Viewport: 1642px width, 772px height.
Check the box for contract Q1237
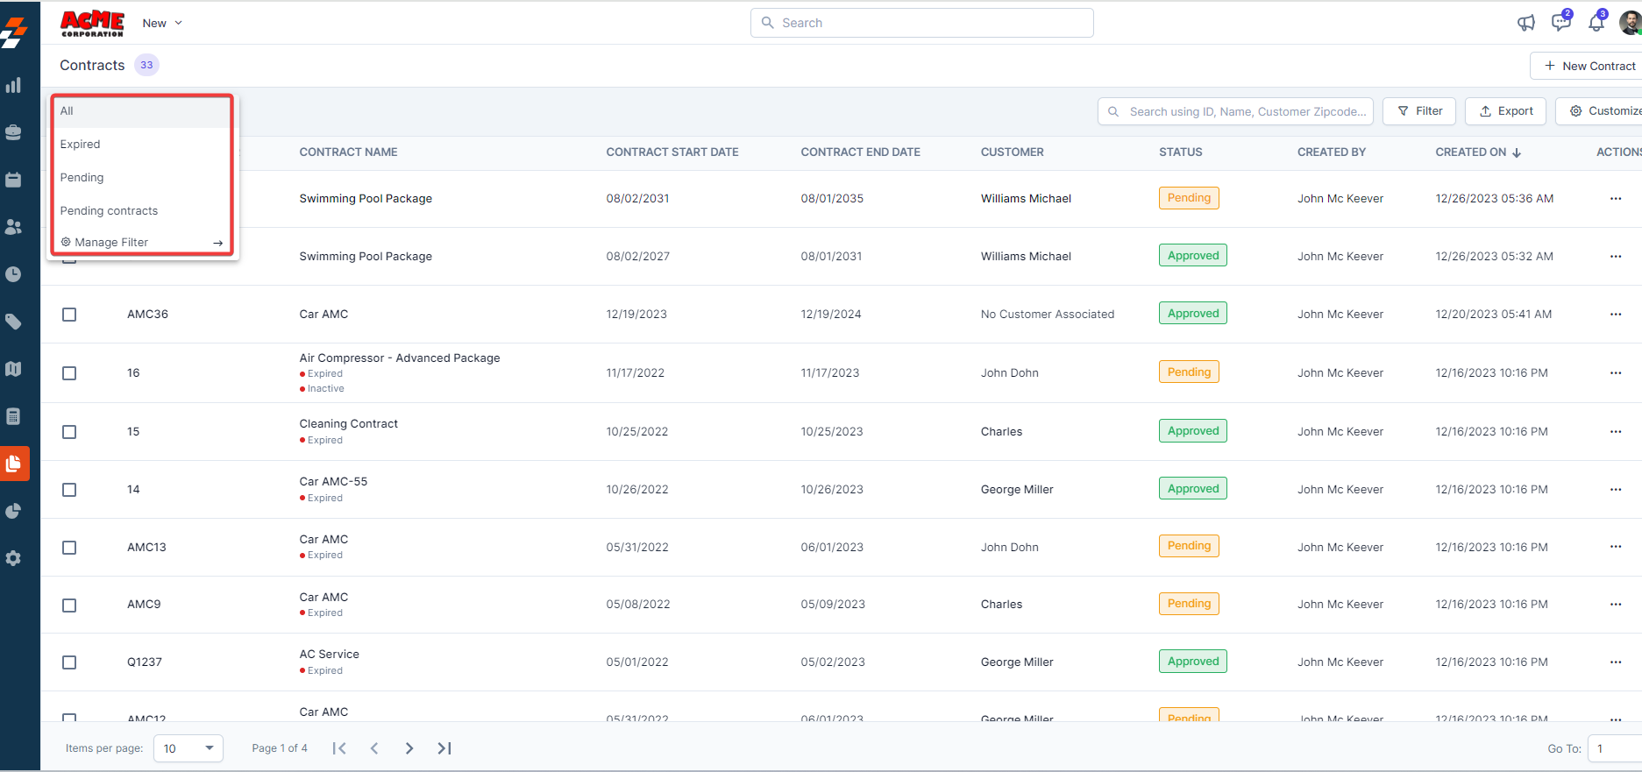pyautogui.click(x=69, y=662)
